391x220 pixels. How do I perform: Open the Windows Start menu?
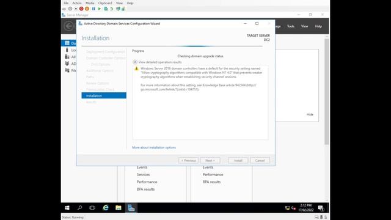point(67,208)
